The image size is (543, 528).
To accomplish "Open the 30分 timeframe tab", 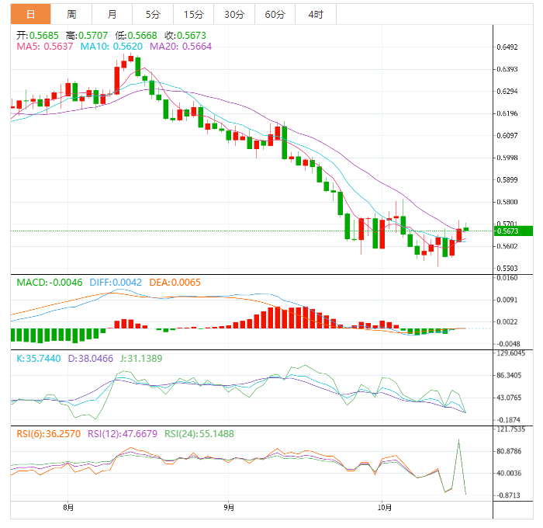I will (234, 14).
